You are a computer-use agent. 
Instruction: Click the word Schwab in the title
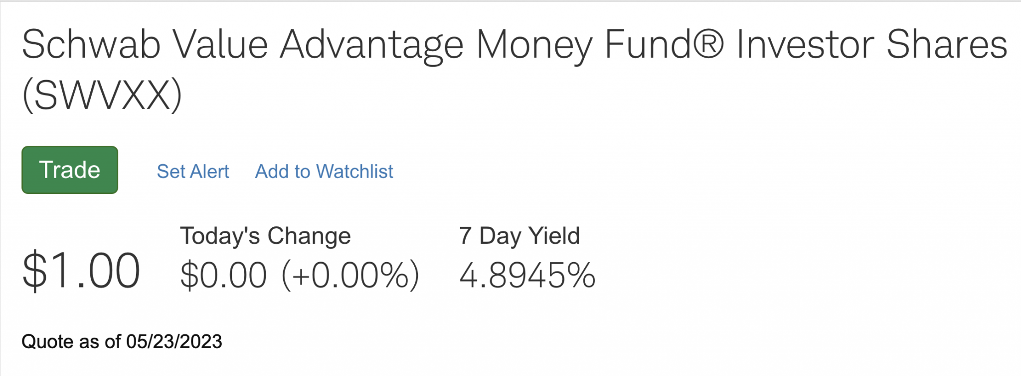pos(91,44)
